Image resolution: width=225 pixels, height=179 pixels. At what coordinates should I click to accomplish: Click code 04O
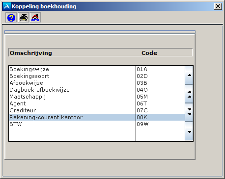(142, 90)
